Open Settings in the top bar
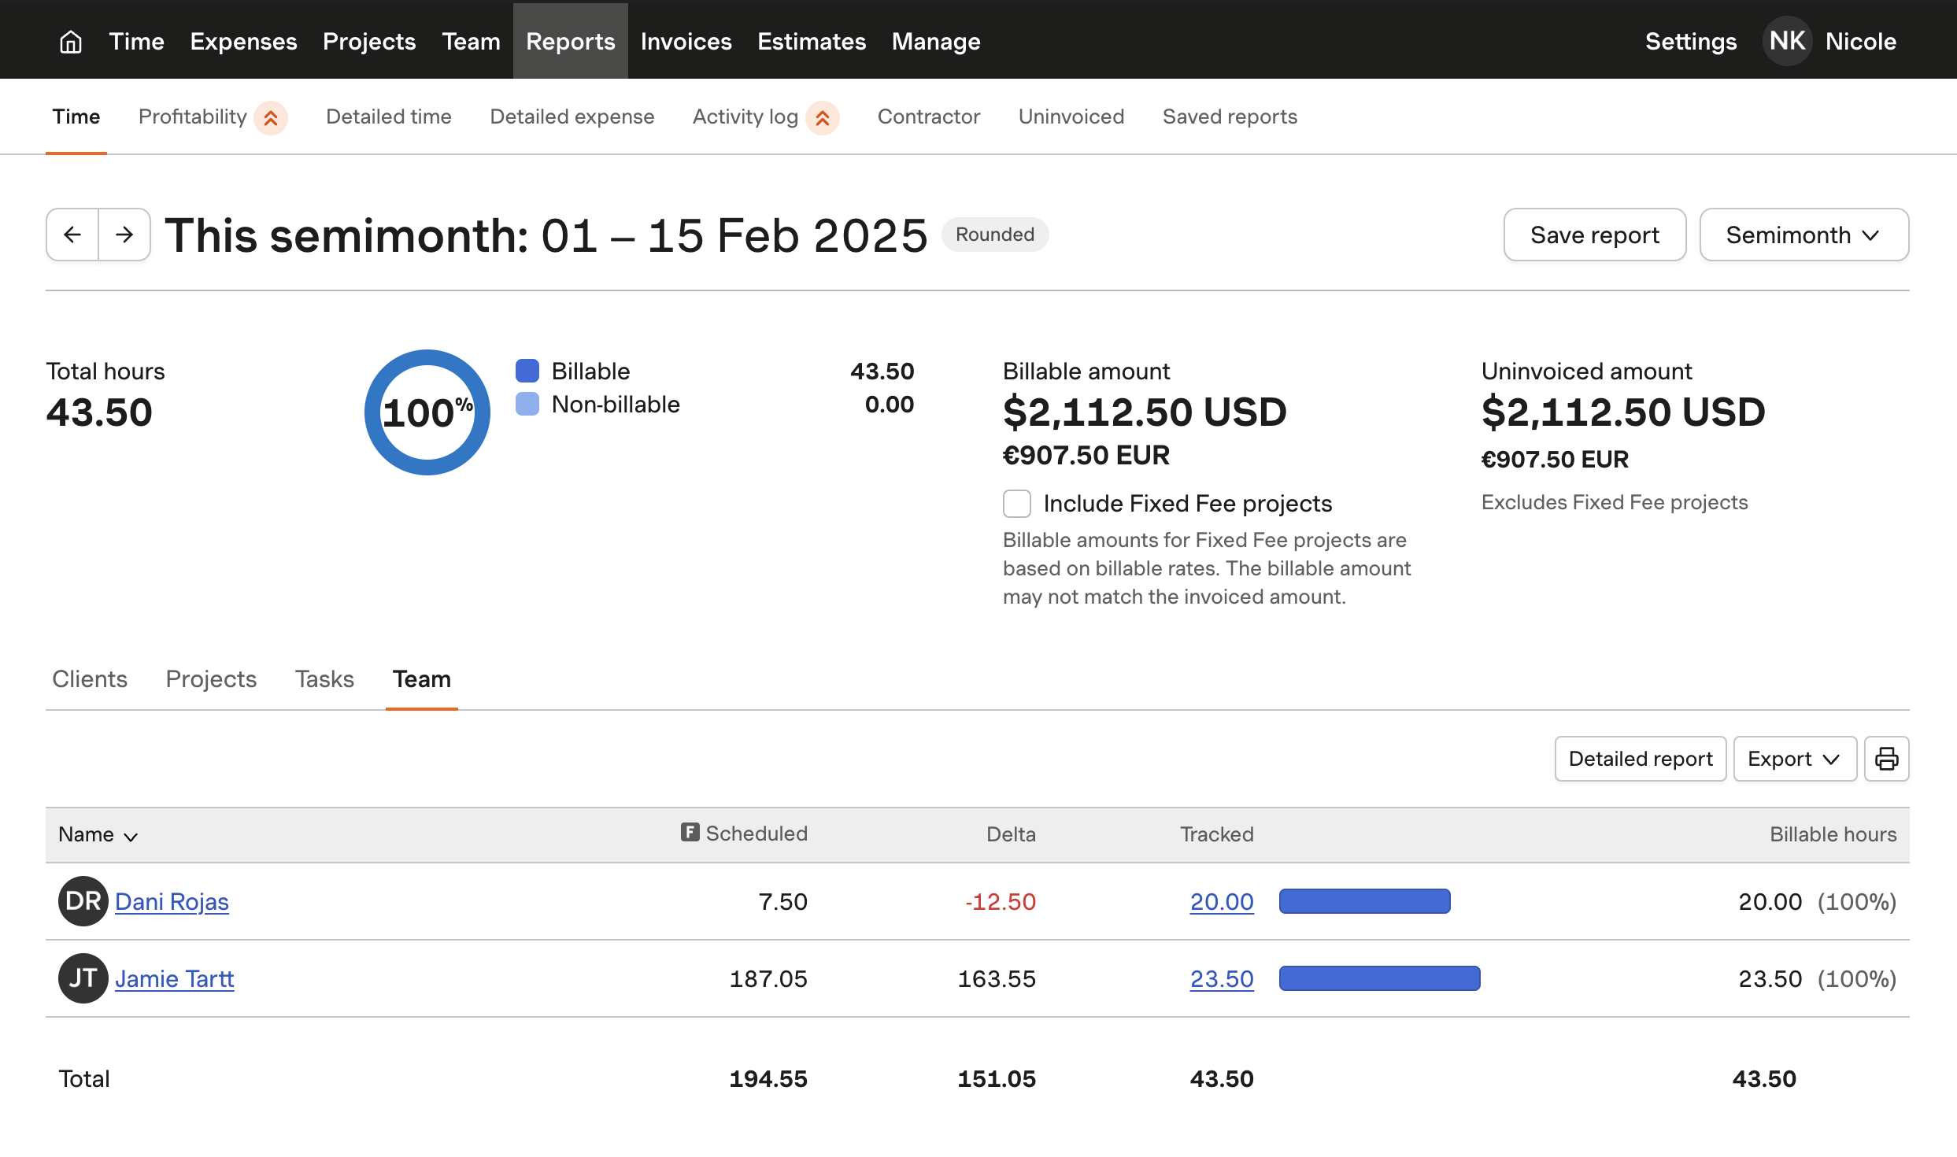This screenshot has width=1957, height=1157. click(x=1691, y=41)
